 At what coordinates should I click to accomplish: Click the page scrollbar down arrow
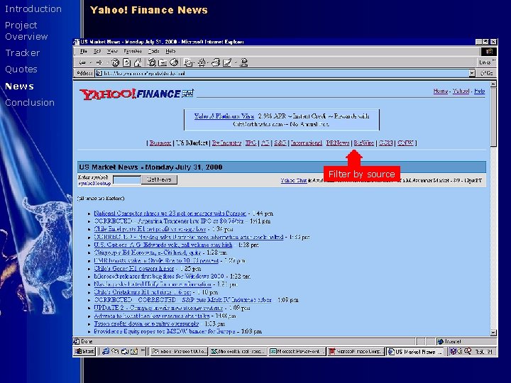[493, 333]
